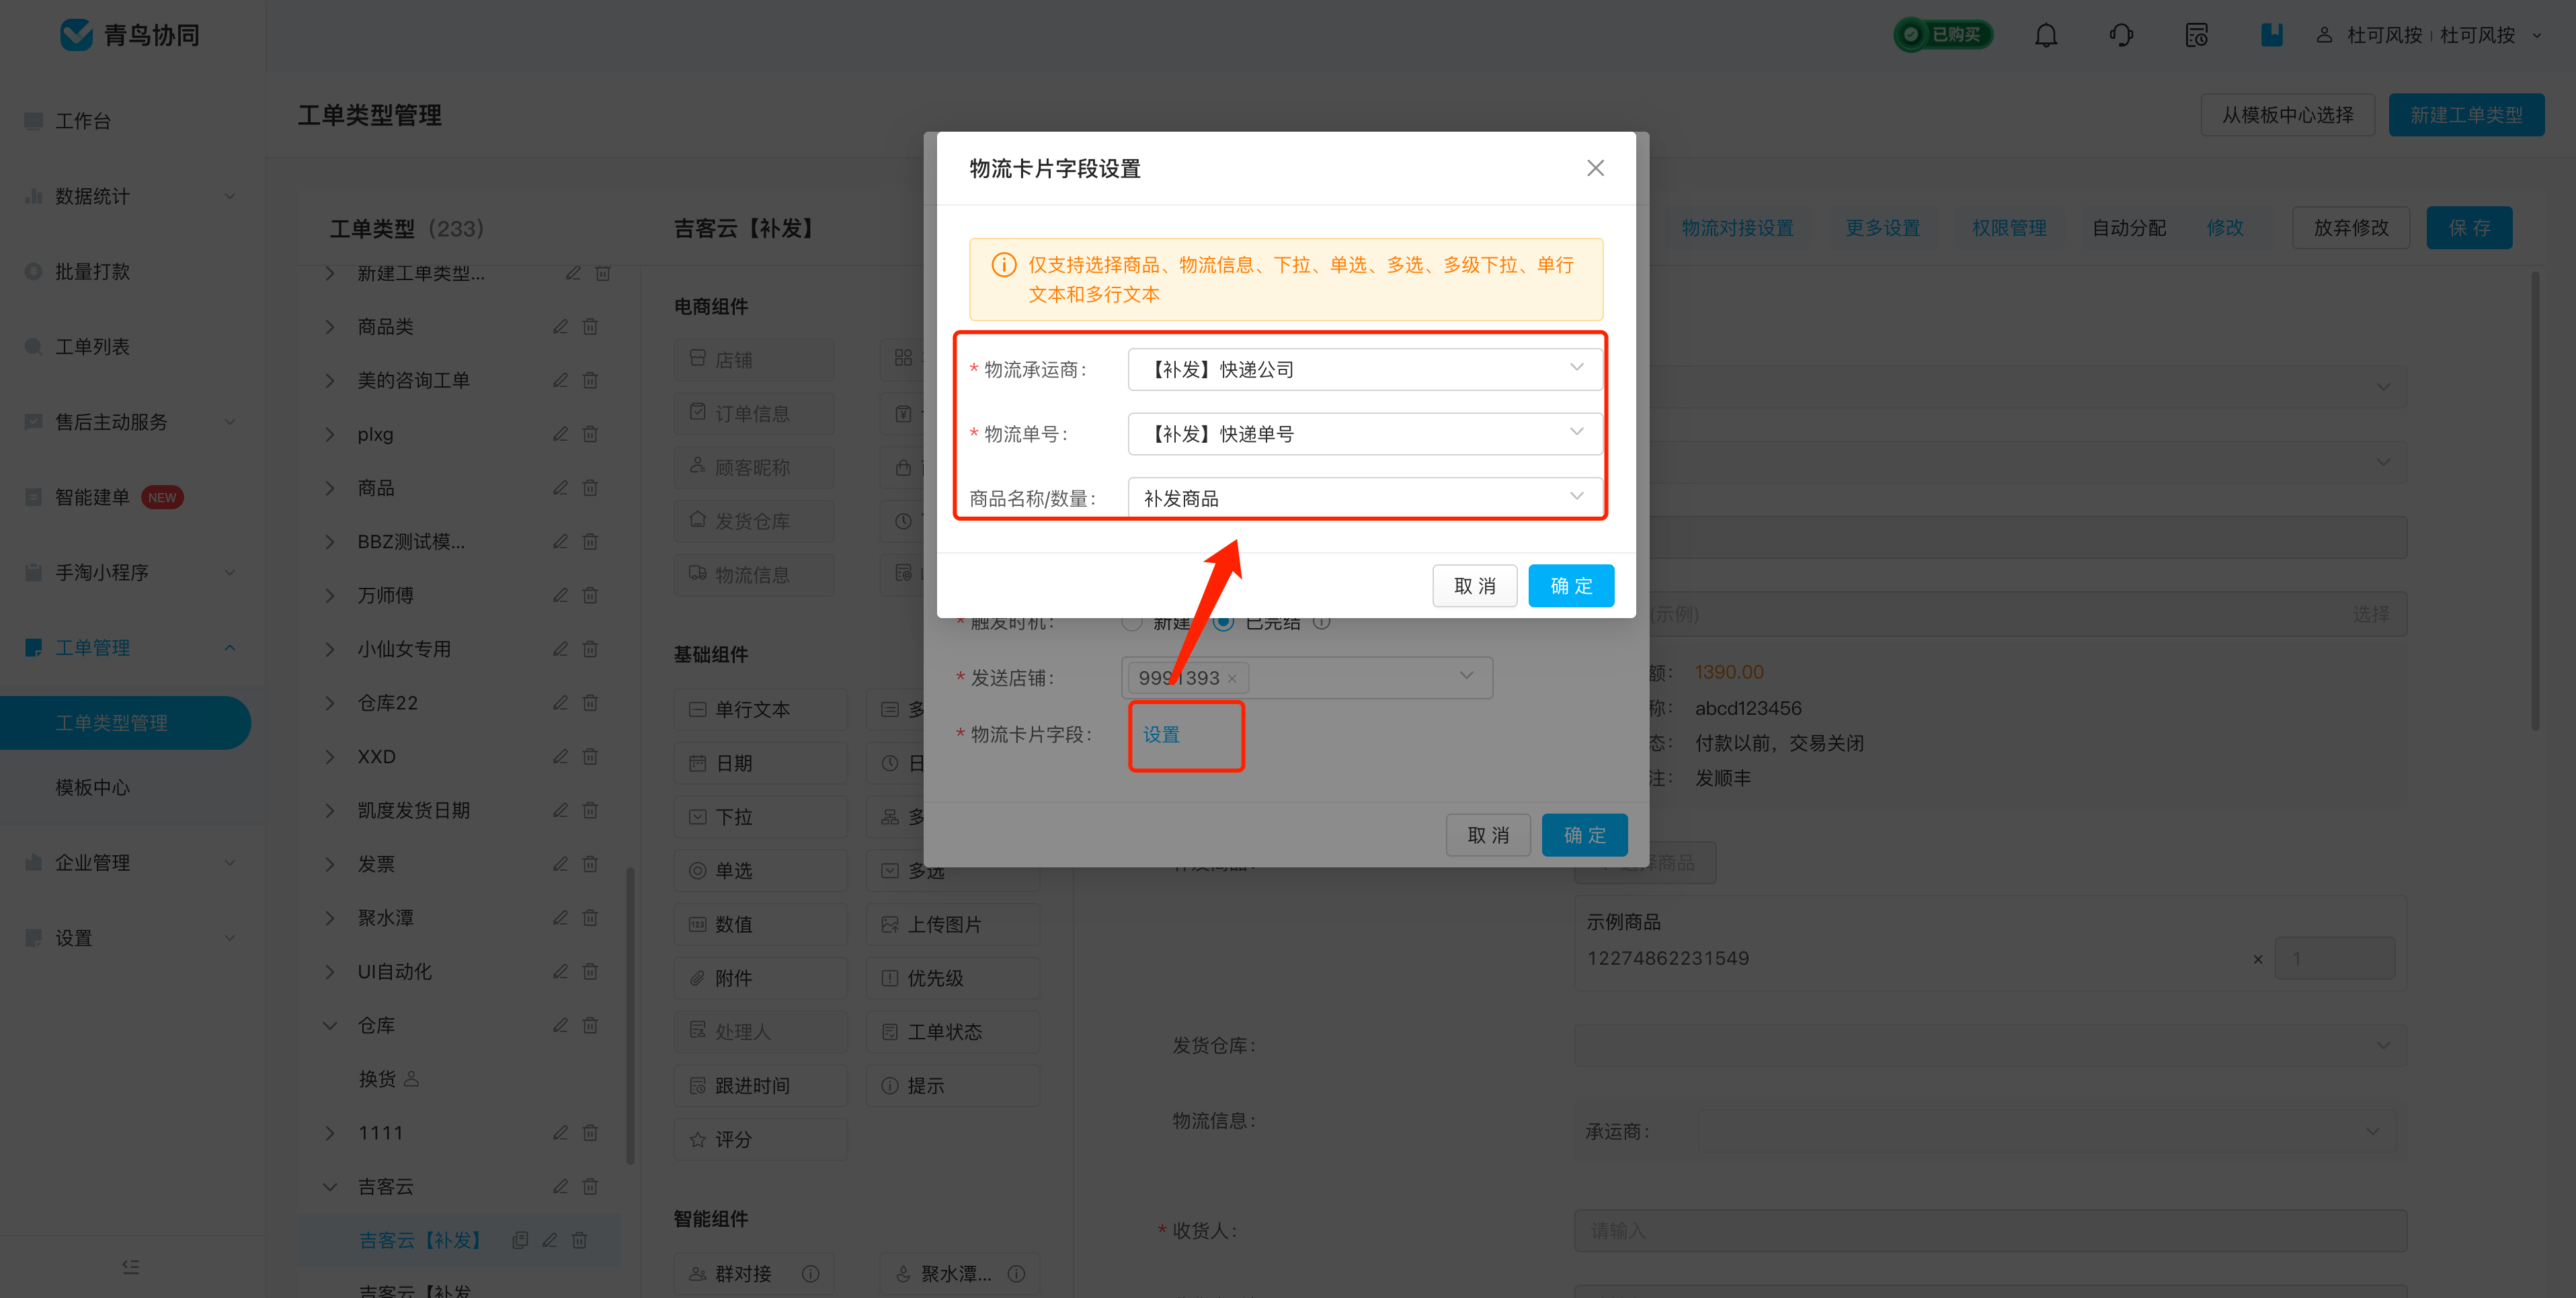Select the 已完结 trigger radio button

(x=1223, y=623)
